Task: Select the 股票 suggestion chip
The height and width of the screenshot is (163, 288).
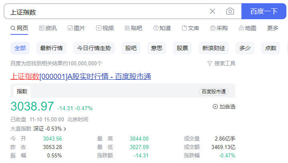Action: tap(182, 48)
